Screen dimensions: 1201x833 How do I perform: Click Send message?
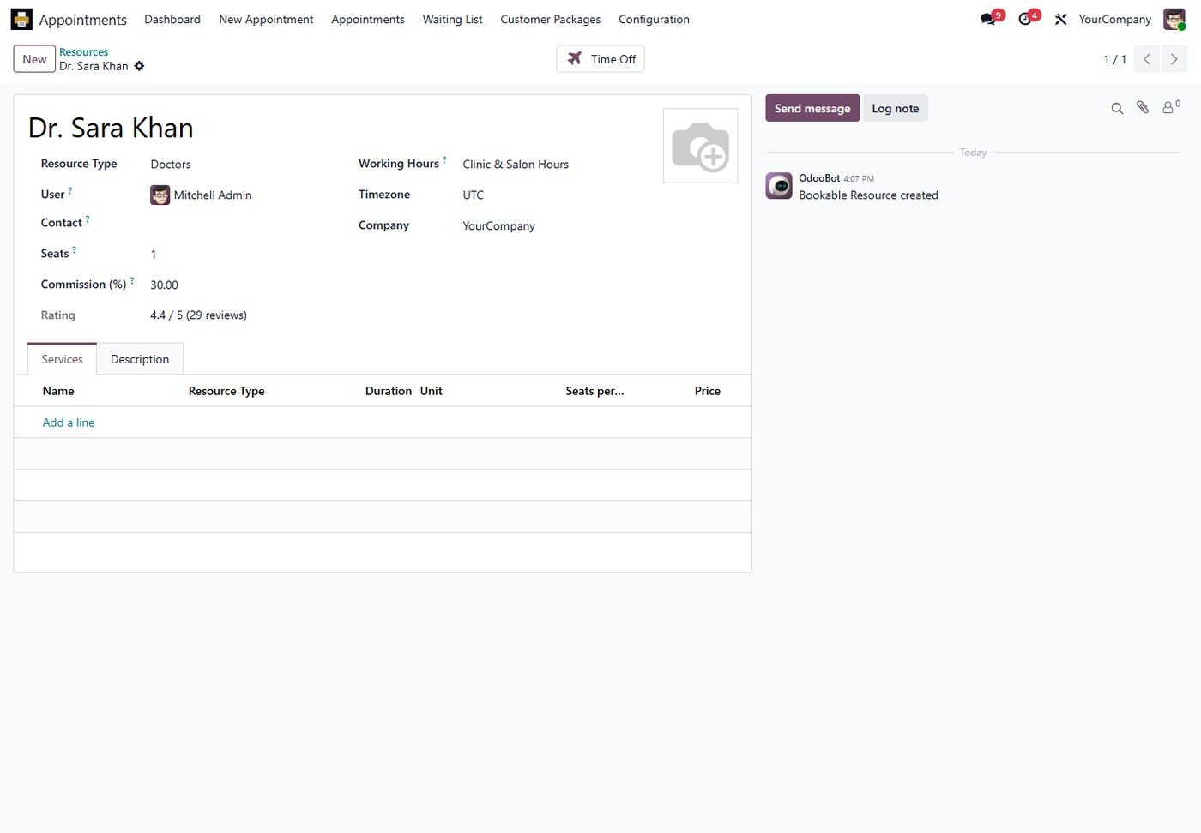click(812, 108)
